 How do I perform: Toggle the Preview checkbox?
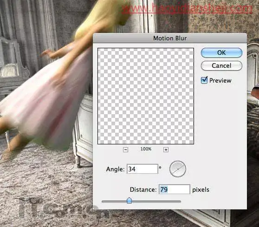click(x=204, y=80)
